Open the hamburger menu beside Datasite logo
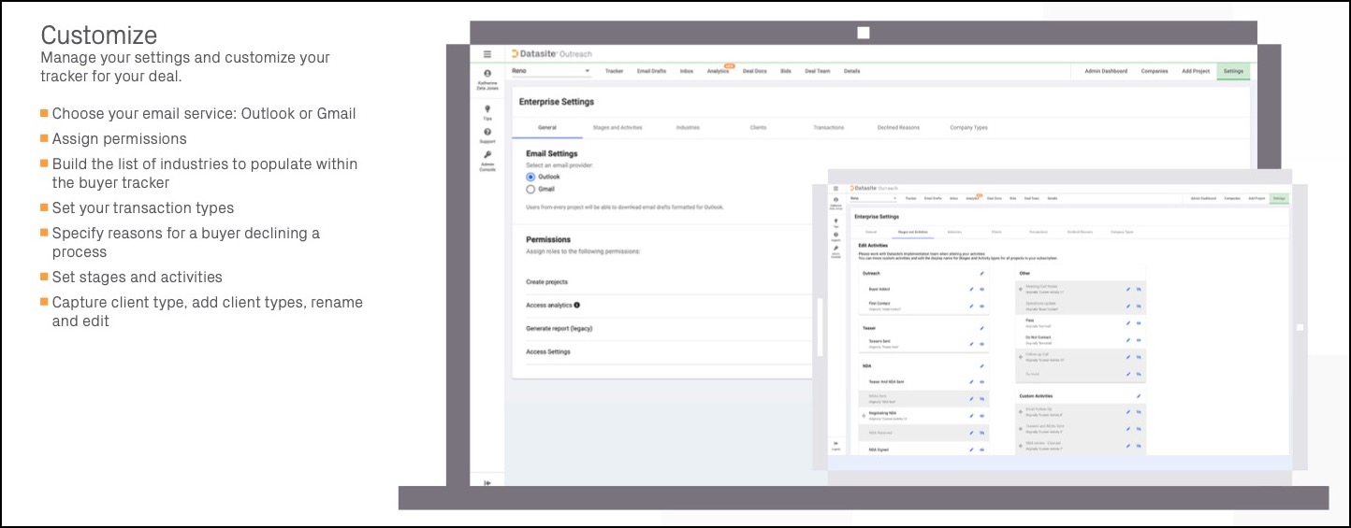The width and height of the screenshot is (1351, 528). [487, 54]
